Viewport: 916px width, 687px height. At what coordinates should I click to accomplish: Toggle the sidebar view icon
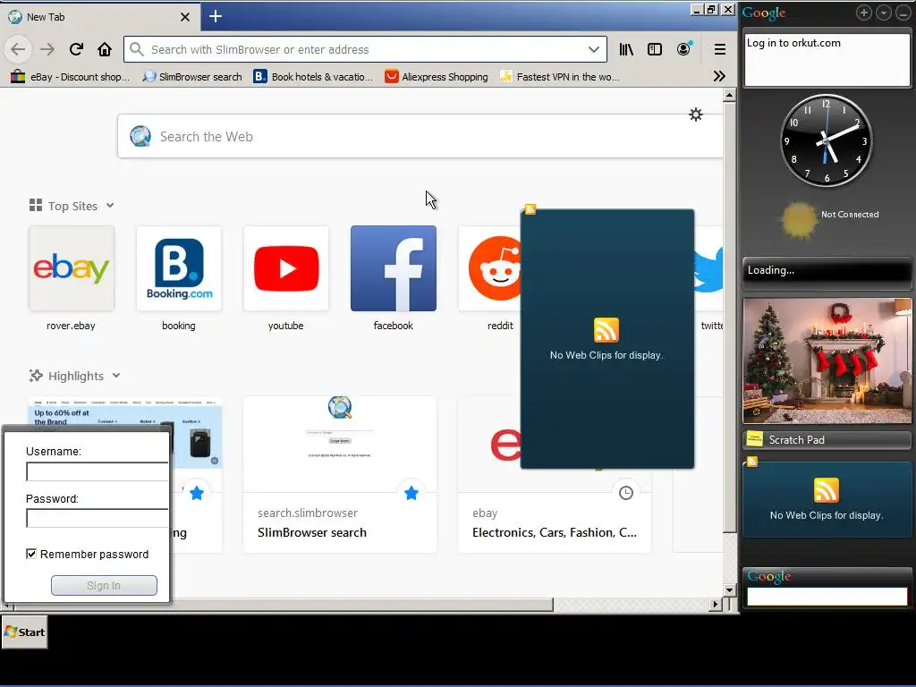tap(655, 50)
